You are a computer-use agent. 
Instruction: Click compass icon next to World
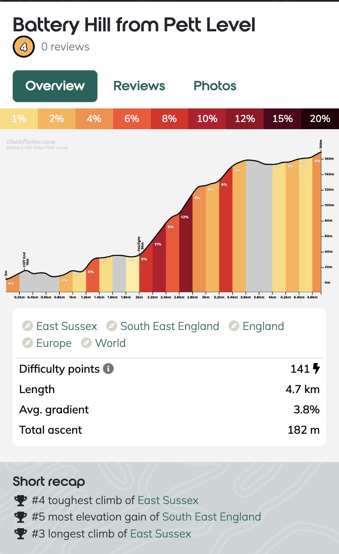point(86,343)
